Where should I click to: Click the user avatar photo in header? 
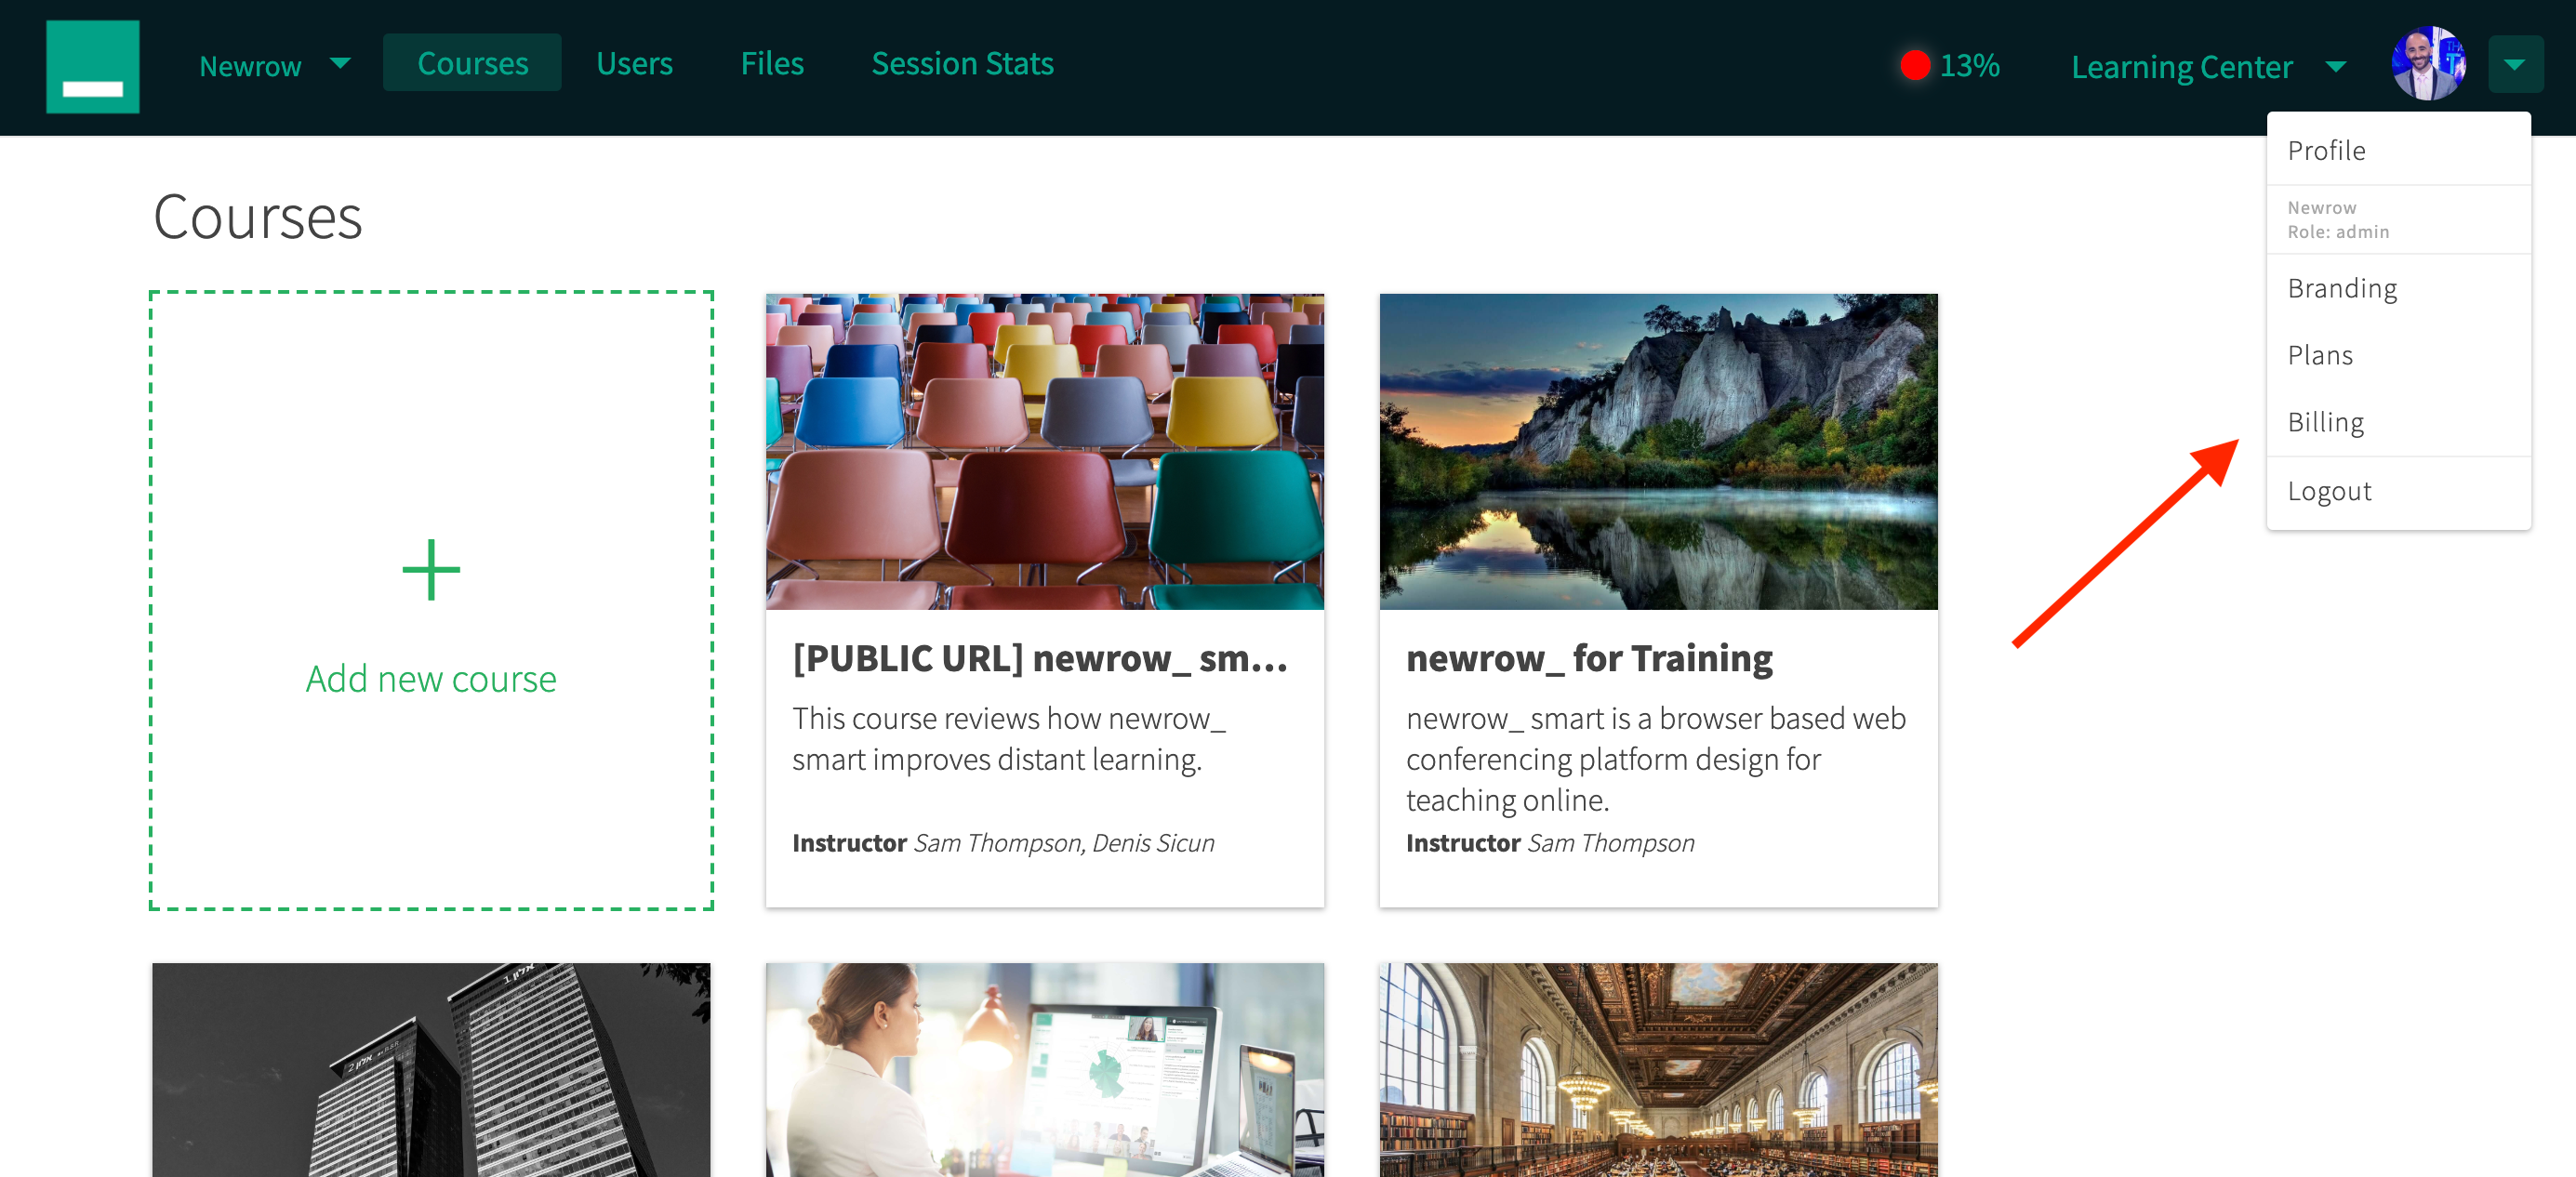(x=2427, y=64)
